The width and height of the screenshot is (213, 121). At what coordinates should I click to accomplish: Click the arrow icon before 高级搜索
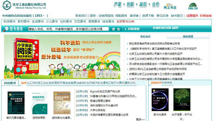[x=126, y=29]
